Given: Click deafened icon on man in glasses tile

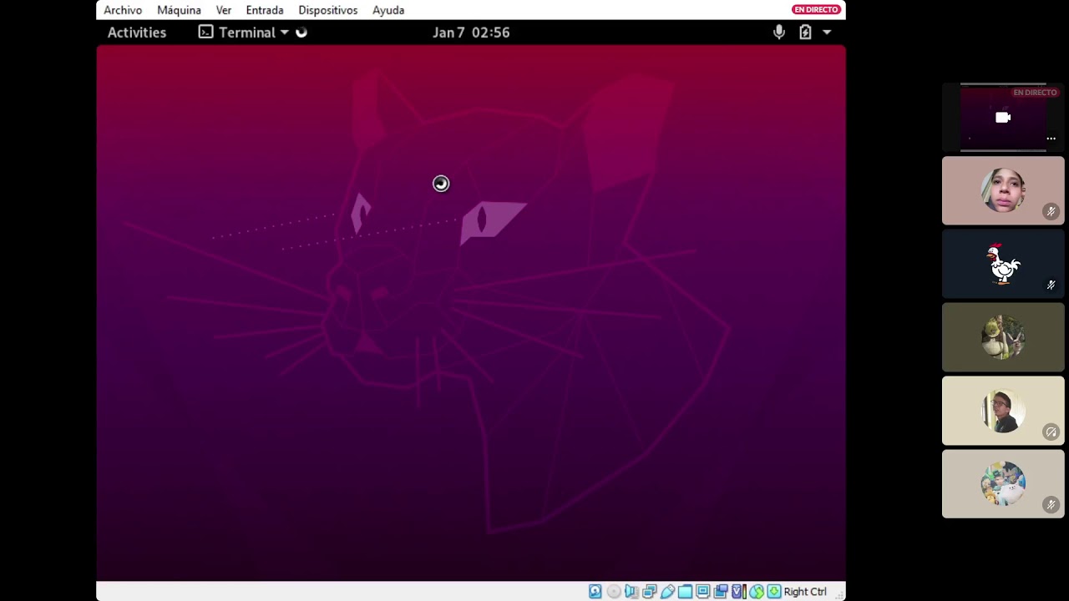Looking at the screenshot, I should (x=1051, y=432).
